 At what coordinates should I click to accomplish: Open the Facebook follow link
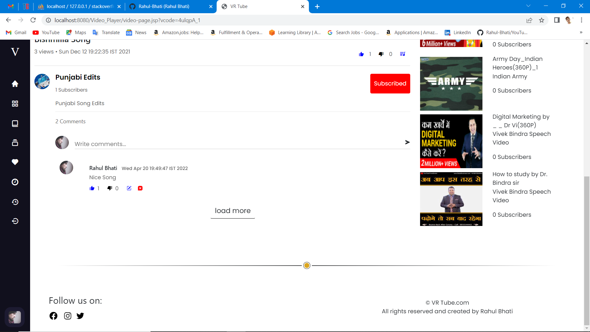coord(53,316)
